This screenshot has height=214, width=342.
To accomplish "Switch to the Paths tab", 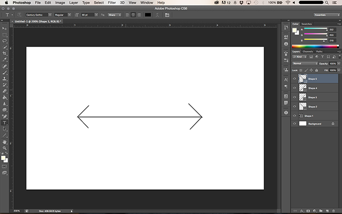I will point(319,51).
